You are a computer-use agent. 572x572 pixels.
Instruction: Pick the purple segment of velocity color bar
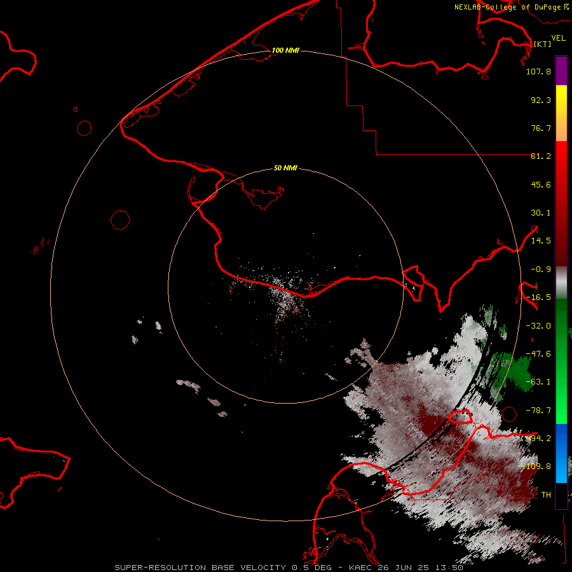point(561,71)
